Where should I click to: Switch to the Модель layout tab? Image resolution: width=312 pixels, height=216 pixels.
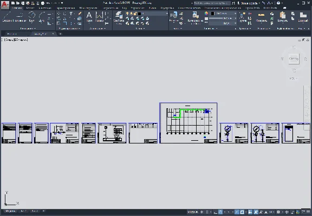pos(10,211)
